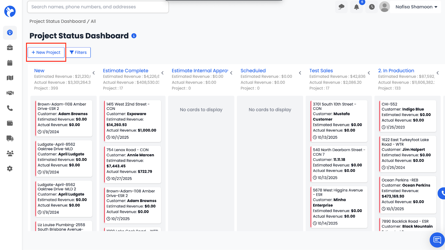Open the handshake deals icon
The image size is (445, 250).
pyautogui.click(x=10, y=93)
